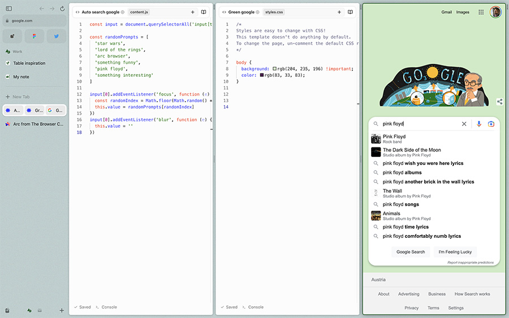Click the google.com address bar
This screenshot has height=318, width=509.
point(34,20)
